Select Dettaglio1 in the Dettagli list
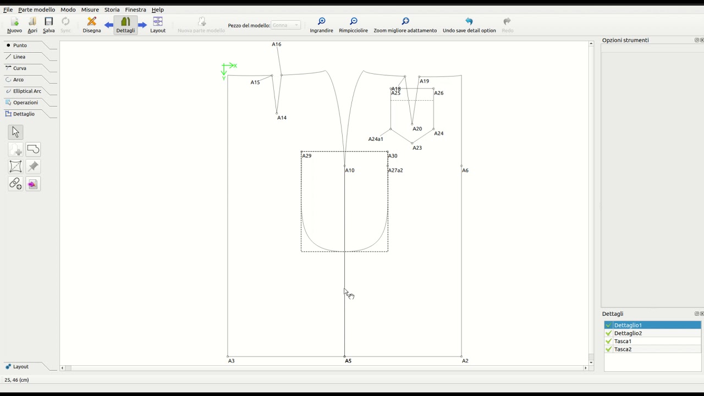Viewport: 704px width, 396px height. pos(652,325)
